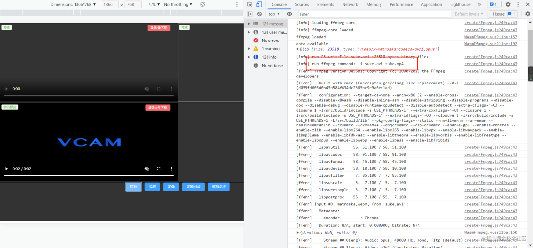Screen dimensions: 533x248
Task: Unmute the VCAM video player
Action: click(x=146, y=169)
